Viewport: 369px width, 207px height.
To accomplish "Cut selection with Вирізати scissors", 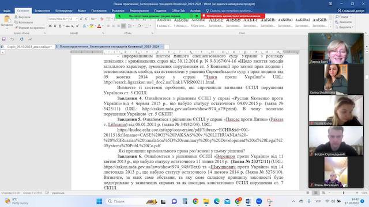I will (22, 17).
